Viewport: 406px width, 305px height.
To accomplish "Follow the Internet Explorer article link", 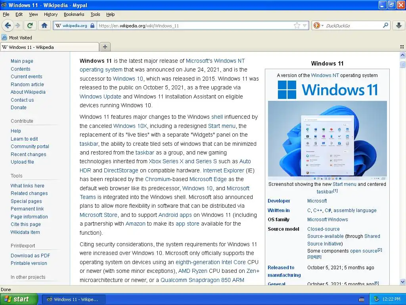I will [224, 170].
